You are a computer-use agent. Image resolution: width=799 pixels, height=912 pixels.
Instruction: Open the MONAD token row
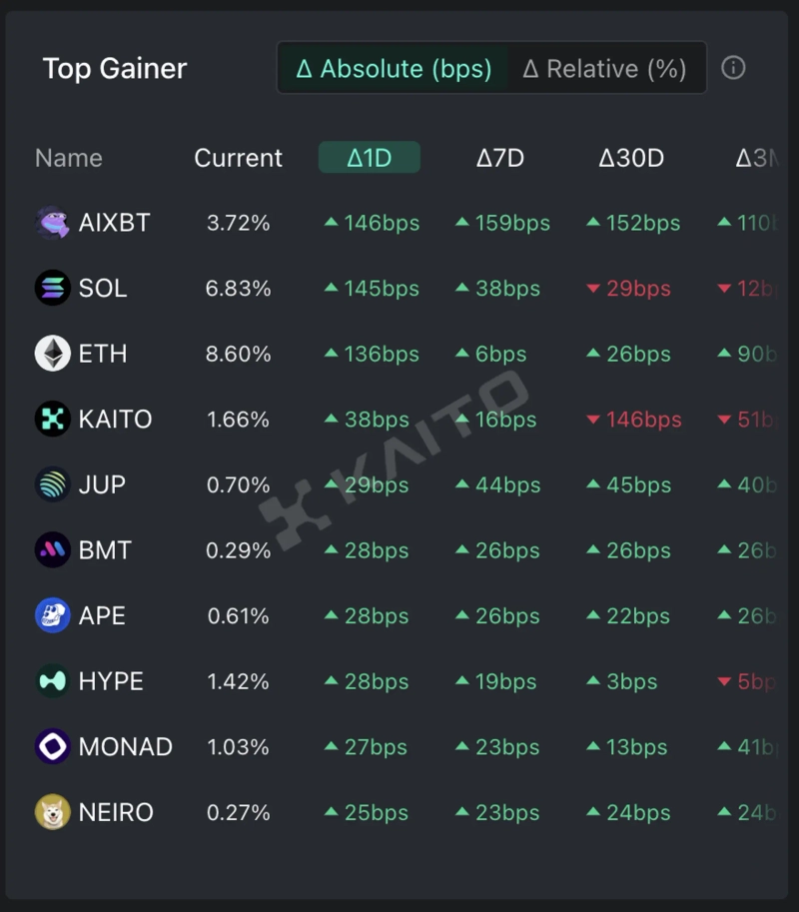[126, 747]
